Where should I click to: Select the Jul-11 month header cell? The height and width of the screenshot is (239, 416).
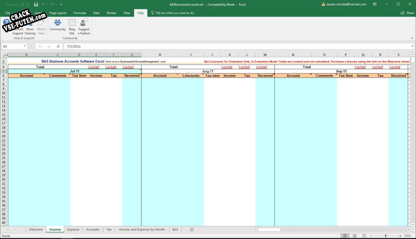pos(74,71)
